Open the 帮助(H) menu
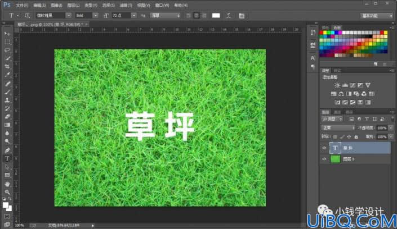 tap(181, 5)
